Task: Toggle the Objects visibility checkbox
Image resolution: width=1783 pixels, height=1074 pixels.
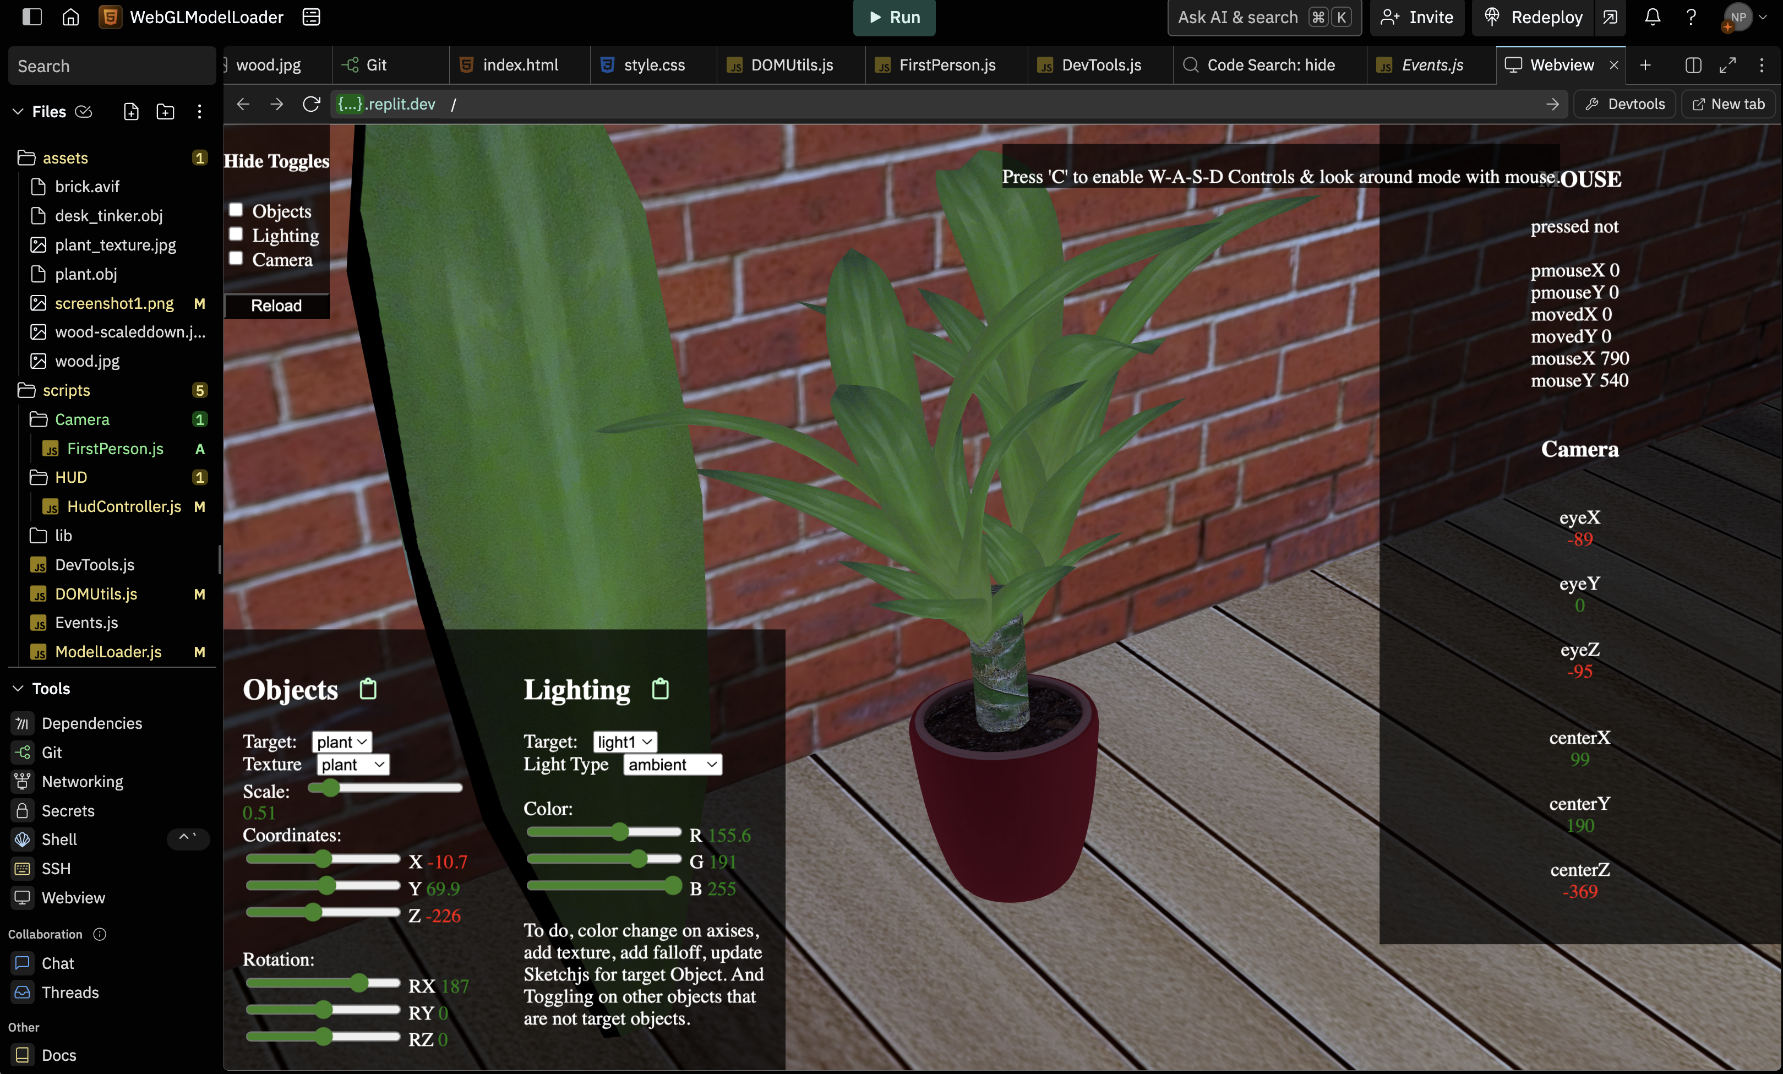Action: [x=236, y=209]
